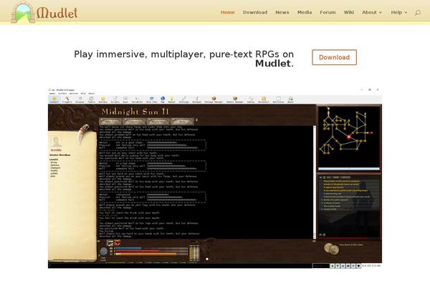
Task: Click the character avatar on parchment
Action: tap(56, 142)
